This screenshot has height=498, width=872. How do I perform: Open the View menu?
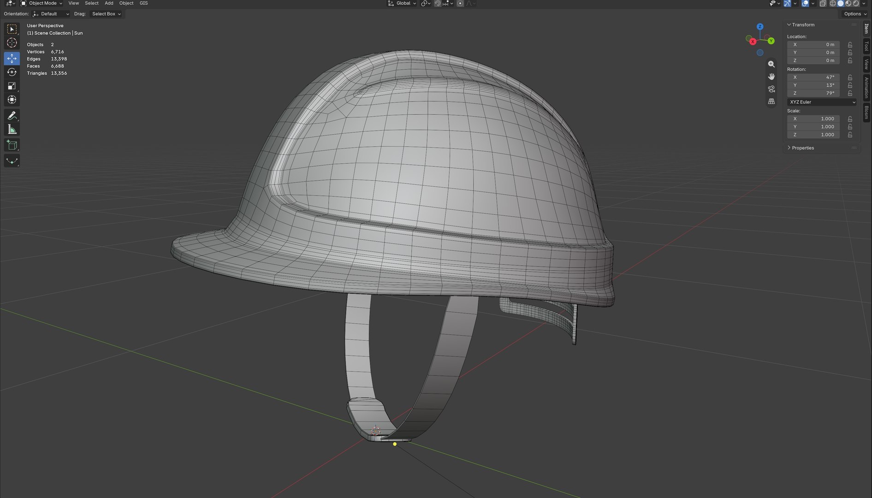[74, 3]
